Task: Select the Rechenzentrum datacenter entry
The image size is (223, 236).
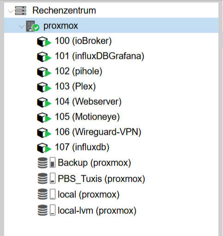Action: coord(64,11)
